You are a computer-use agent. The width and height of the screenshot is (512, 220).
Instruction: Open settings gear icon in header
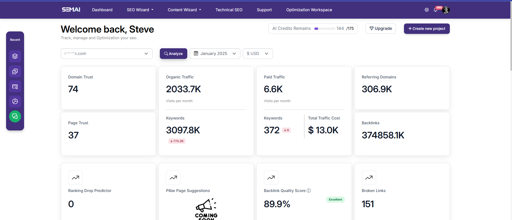tap(427, 10)
